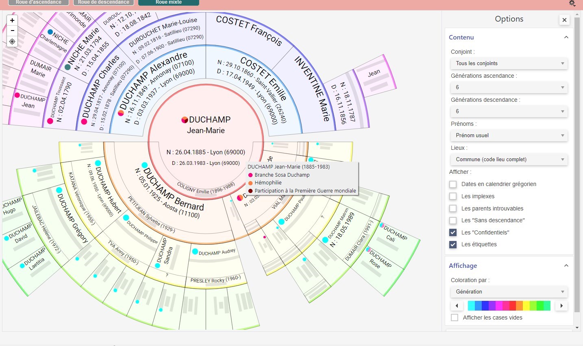Click the cyan dot of DUCHAMP Philippe

point(126,218)
